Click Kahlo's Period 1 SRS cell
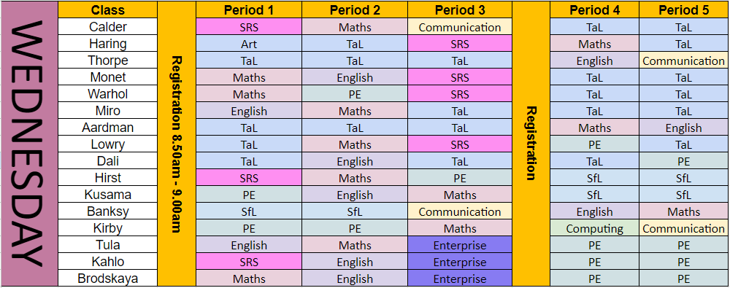Screen dimensions: 730x288 249,262
